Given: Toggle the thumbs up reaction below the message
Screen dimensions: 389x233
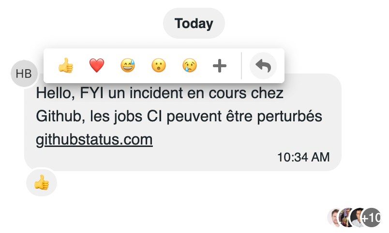Looking at the screenshot, I should tap(42, 183).
